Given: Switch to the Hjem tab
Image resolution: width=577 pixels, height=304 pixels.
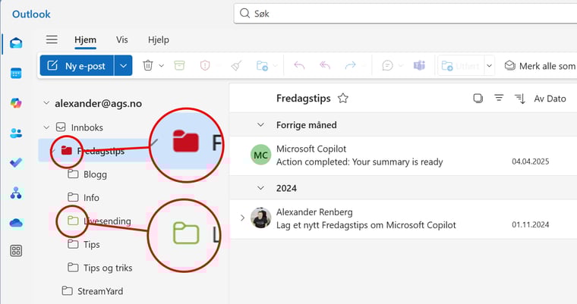Looking at the screenshot, I should 85,39.
